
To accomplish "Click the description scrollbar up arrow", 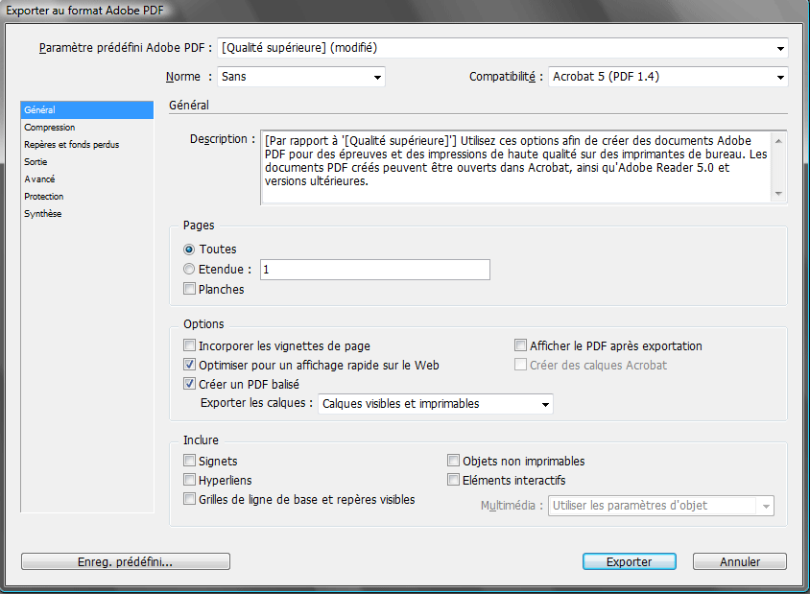I will click(778, 141).
